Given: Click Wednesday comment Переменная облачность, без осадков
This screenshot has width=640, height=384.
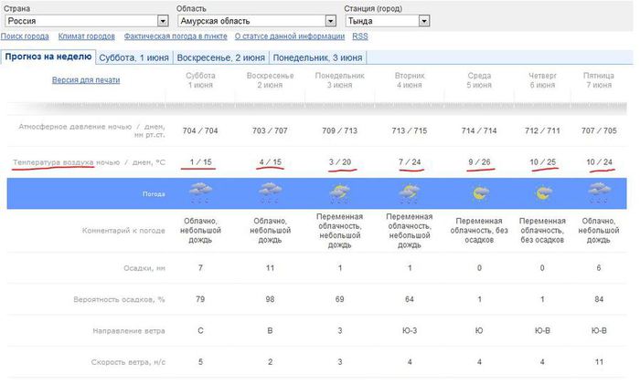Looking at the screenshot, I should pos(479,231).
